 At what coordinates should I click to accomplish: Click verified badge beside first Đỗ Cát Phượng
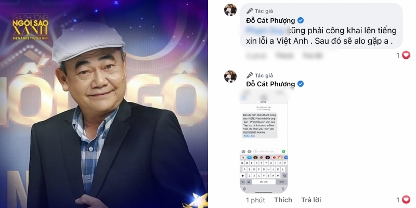[x=301, y=20]
